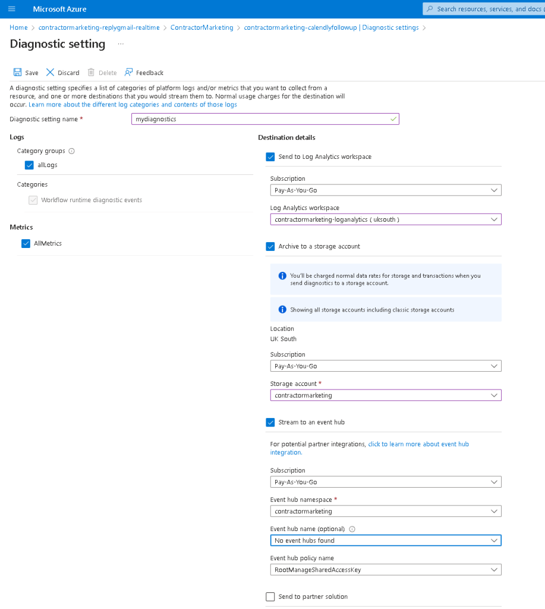The width and height of the screenshot is (545, 609).
Task: Click the info icon beside Category groups
Action: (x=71, y=151)
